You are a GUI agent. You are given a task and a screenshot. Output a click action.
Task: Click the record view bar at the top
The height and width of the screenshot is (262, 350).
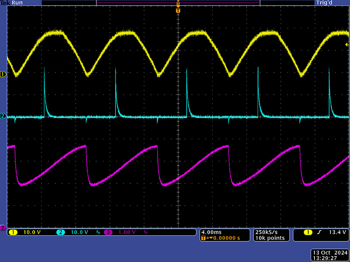[178, 3]
